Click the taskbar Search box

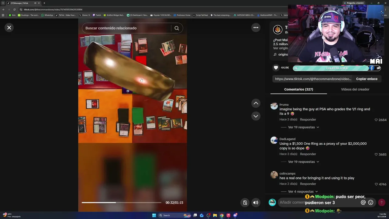175,215
